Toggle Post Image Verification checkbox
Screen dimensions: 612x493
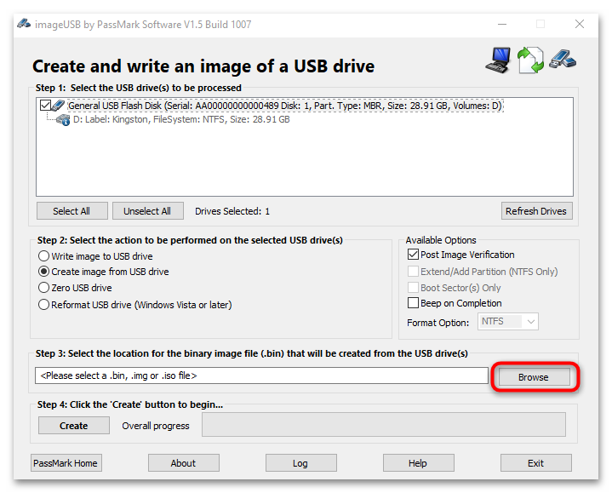(x=413, y=255)
